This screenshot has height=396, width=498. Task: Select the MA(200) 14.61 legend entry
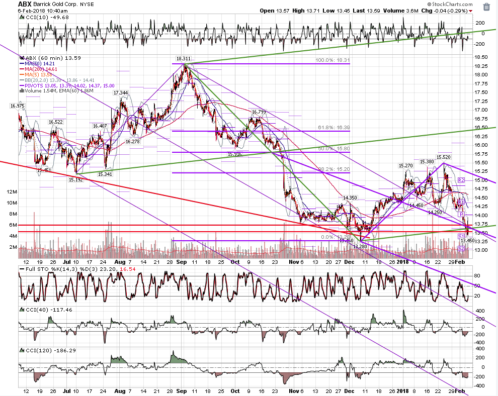(x=38, y=69)
